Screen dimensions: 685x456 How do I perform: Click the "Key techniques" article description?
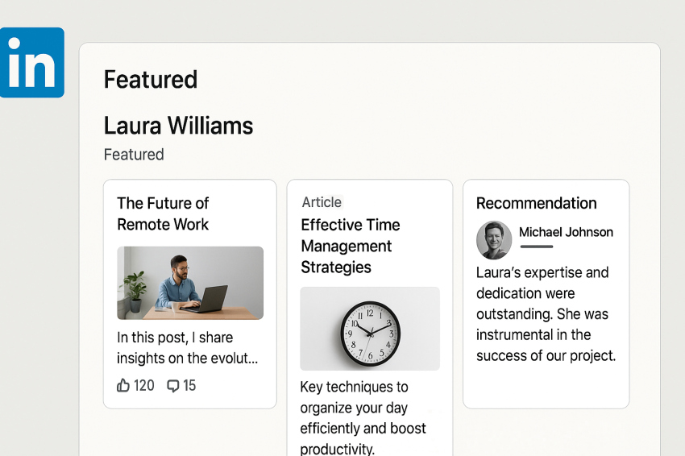pyautogui.click(x=363, y=417)
